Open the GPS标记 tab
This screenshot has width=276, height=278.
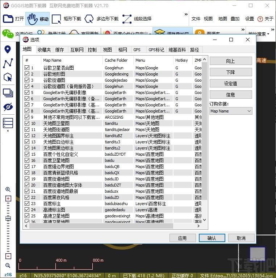(156, 50)
